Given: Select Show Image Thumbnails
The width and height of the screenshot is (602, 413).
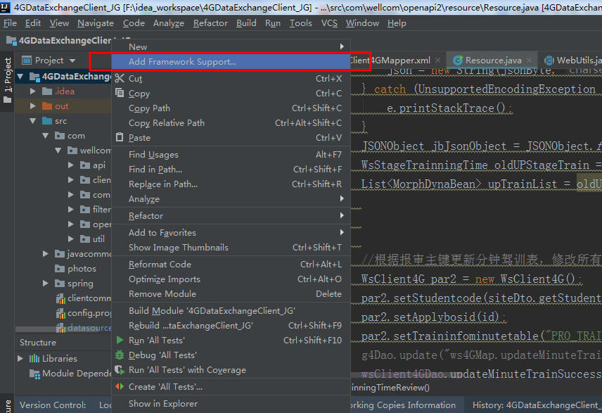Looking at the screenshot, I should pyautogui.click(x=231, y=248).
